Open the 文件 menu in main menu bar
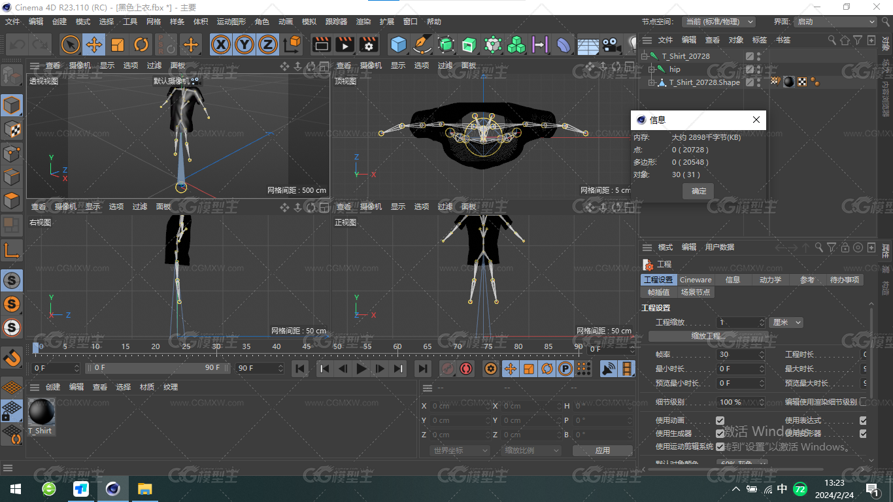This screenshot has height=502, width=893. [x=12, y=22]
